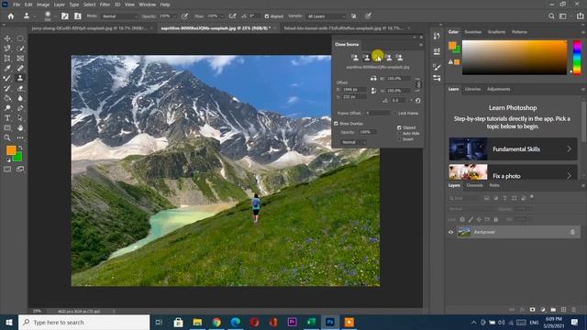This screenshot has height=330, width=587.
Task: Create a new layer icon
Action: click(563, 310)
